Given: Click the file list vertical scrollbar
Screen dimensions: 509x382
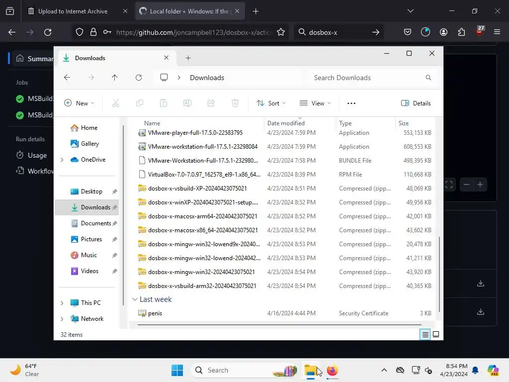Looking at the screenshot, I should tap(439, 274).
